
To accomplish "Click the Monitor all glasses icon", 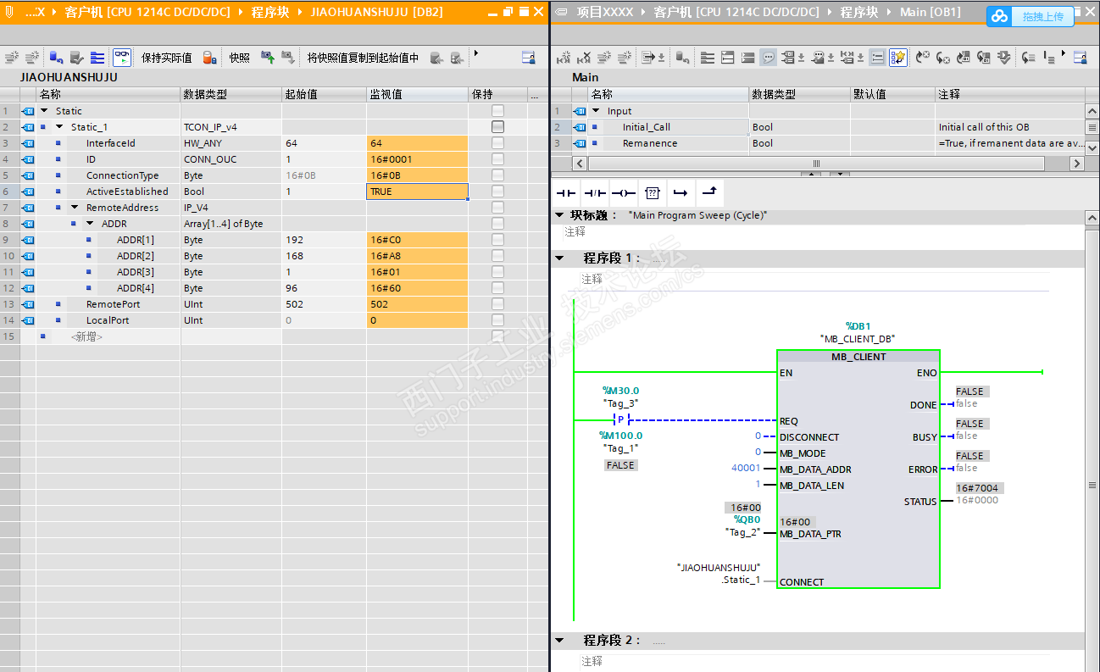I will 122,58.
